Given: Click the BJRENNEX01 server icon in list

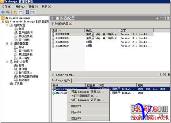Looking at the screenshot, I should pyautogui.click(x=53, y=34).
